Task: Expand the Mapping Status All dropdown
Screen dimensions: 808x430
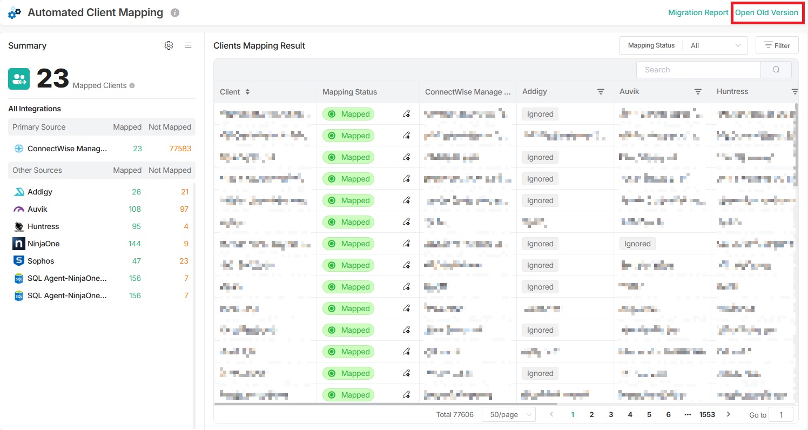Action: tap(715, 46)
